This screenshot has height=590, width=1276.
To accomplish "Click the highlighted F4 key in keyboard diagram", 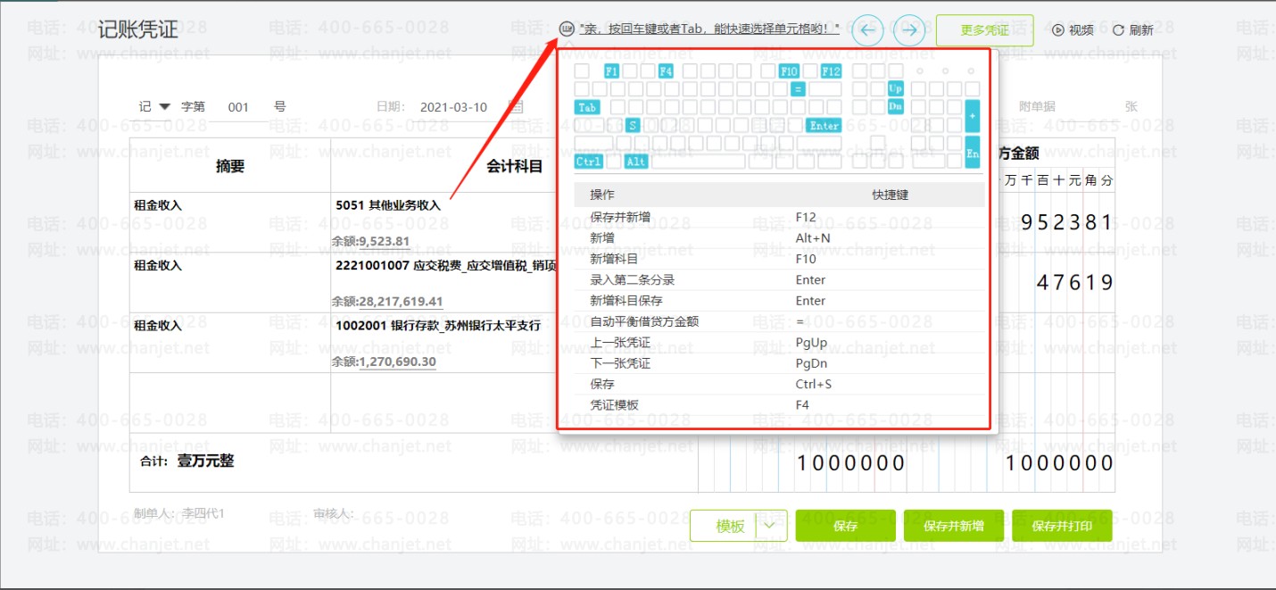I will click(x=666, y=71).
